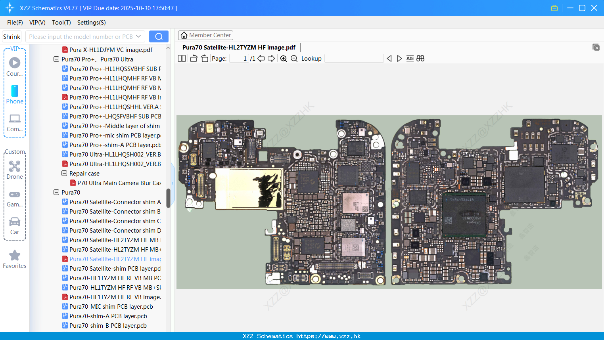
Task: Open the VIP(V) menu
Action: pos(37,23)
